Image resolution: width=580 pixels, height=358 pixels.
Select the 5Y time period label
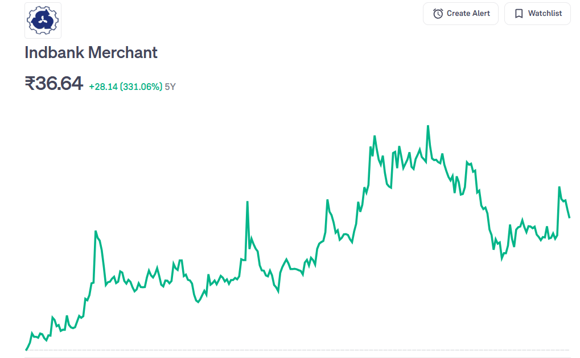coord(170,87)
